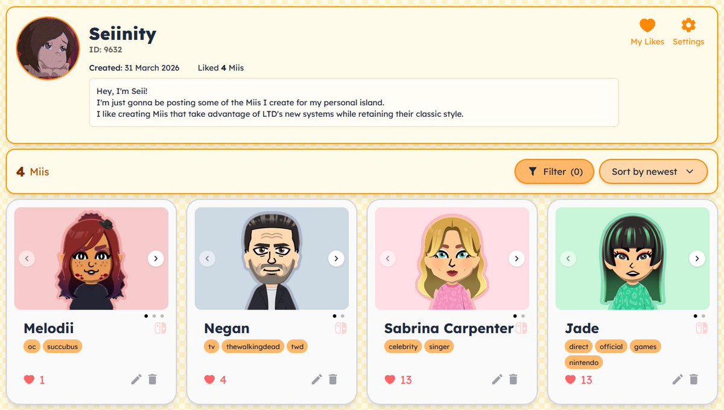Screen dimensions: 724x410
Task: Edit the Jade Mii pencil icon
Action: pyautogui.click(x=678, y=379)
